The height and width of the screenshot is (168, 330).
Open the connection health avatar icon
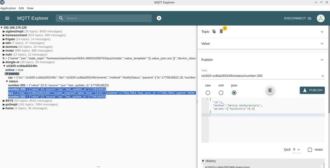pyautogui.click(x=320, y=18)
